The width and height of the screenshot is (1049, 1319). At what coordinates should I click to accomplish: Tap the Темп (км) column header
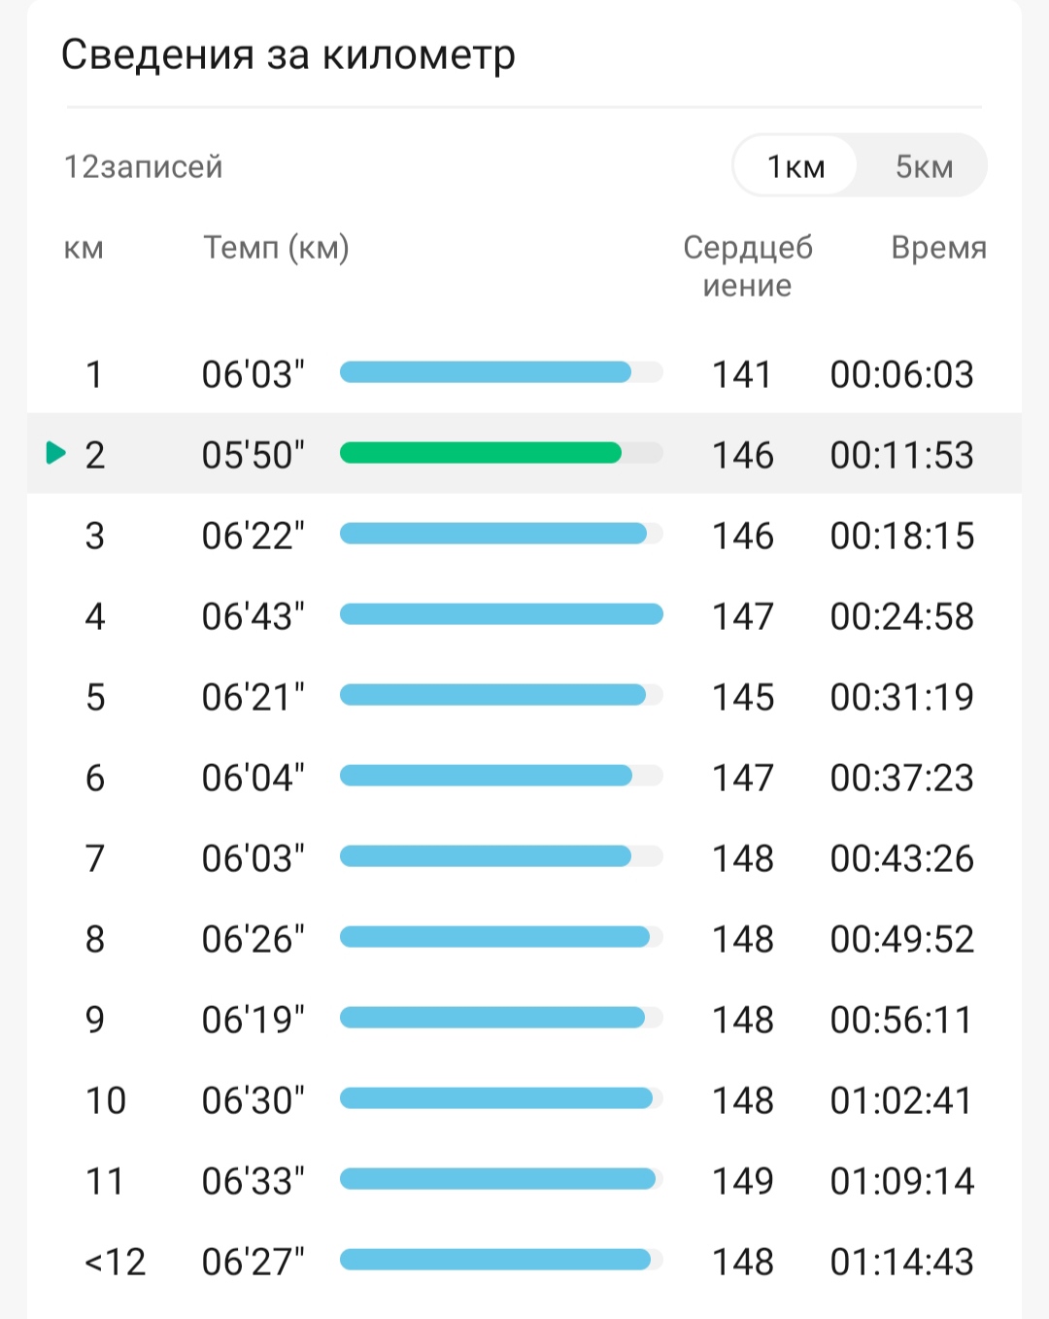point(276,248)
